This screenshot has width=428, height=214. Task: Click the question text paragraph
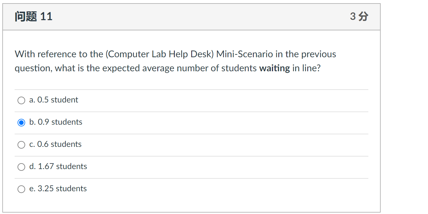175,61
